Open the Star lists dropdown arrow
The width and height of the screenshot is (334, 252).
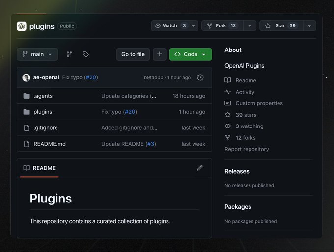pos(309,26)
